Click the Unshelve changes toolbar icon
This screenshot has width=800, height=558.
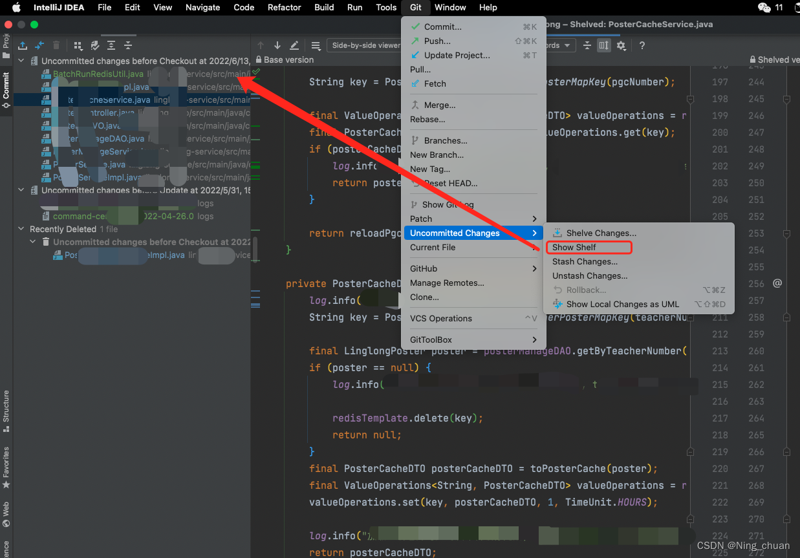(23, 45)
